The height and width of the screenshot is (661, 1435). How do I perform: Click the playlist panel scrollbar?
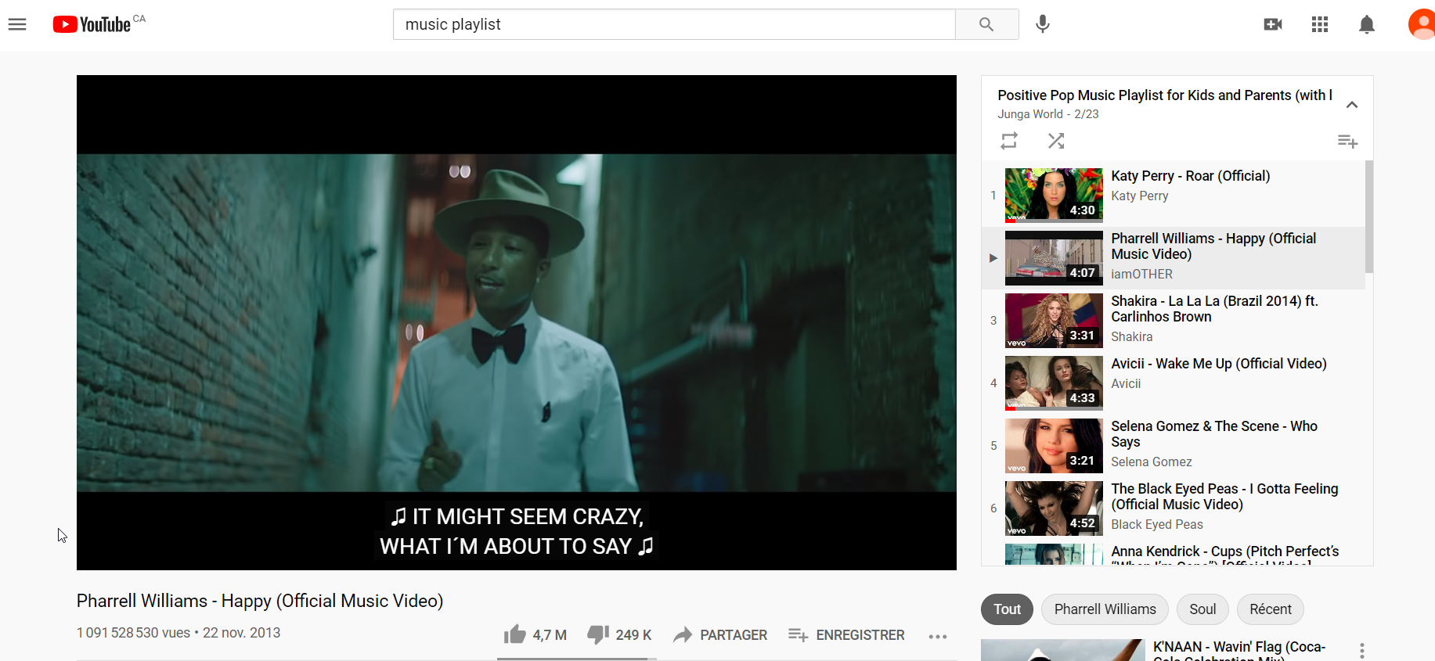1369,217
